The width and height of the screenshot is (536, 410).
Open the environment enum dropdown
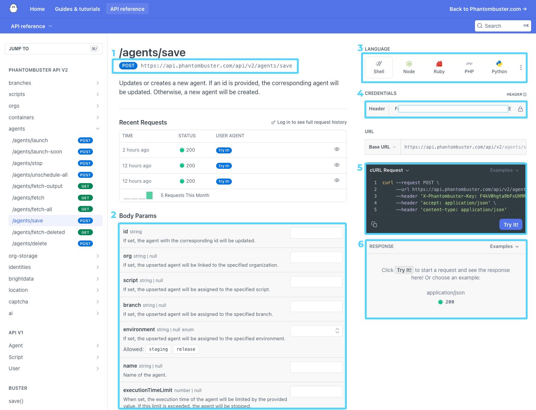coord(316,331)
